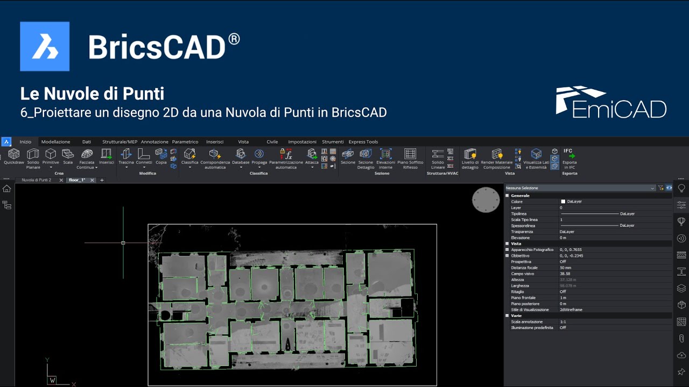Click the Distanza focale value field
This screenshot has width=689, height=387.
tap(615, 268)
